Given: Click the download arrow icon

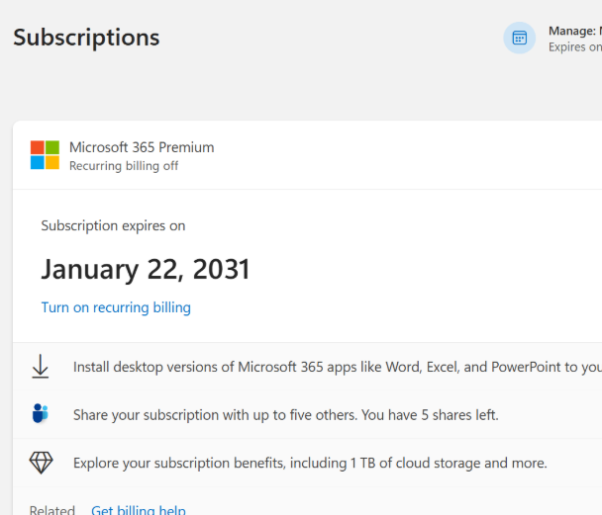Looking at the screenshot, I should 41,367.
